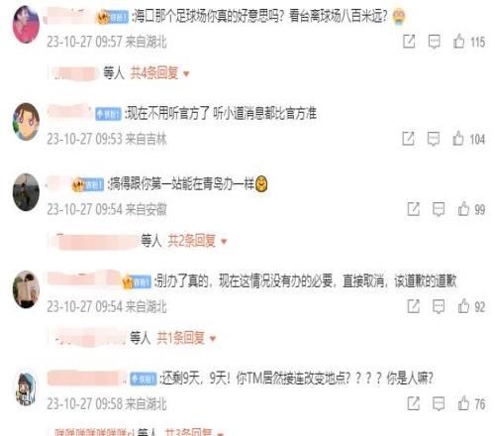Open avatar of first commenter
The width and height of the screenshot is (495, 436).
pyautogui.click(x=26, y=25)
